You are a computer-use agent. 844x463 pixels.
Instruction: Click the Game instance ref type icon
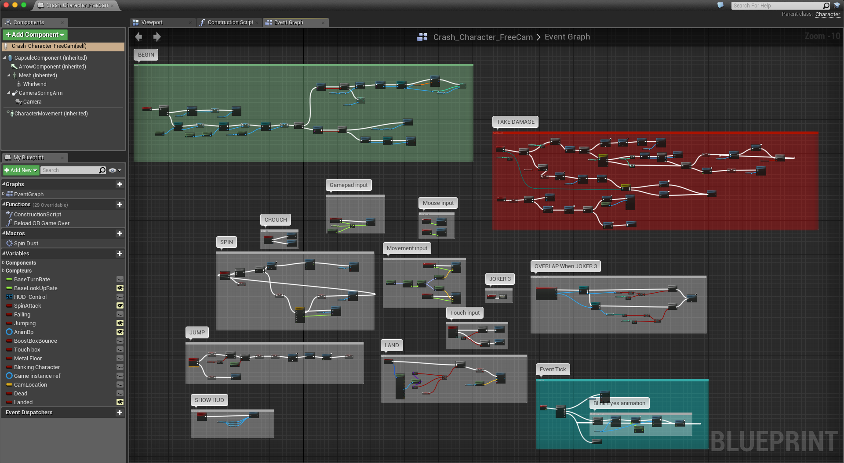click(x=9, y=376)
